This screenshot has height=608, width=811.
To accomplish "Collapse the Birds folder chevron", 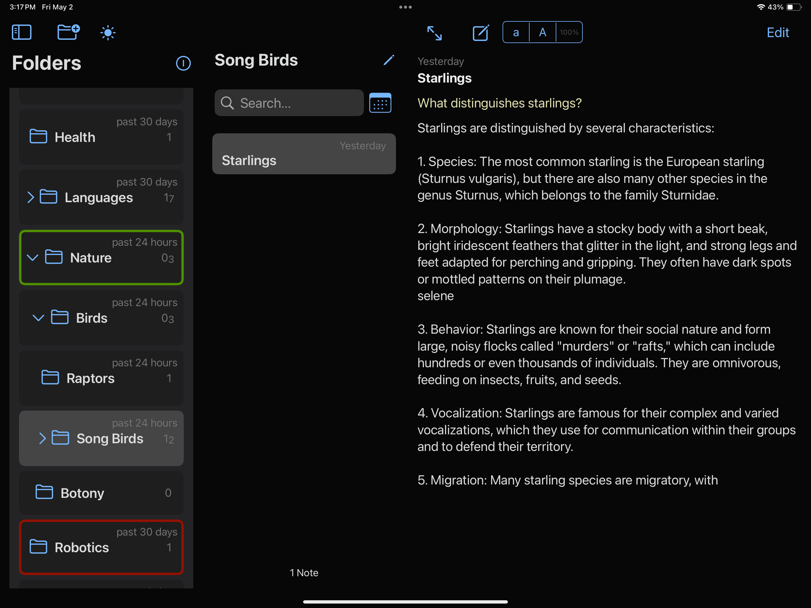I will coord(39,318).
